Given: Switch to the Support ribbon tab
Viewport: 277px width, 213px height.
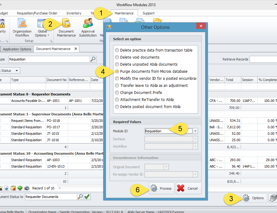Looking at the screenshot, I should [148, 13].
